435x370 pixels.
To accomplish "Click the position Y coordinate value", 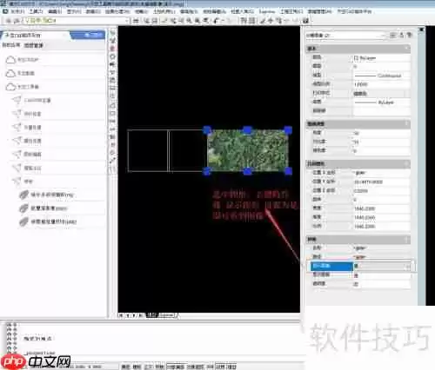I will pyautogui.click(x=382, y=182).
